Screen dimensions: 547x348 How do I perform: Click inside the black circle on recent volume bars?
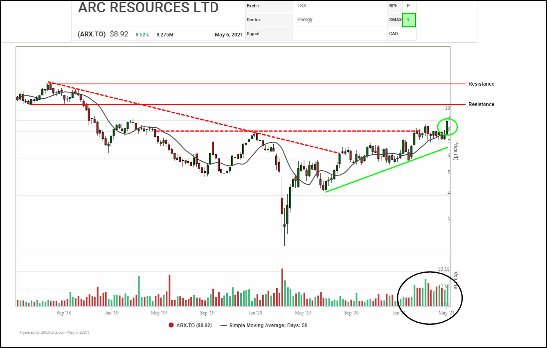[430, 297]
